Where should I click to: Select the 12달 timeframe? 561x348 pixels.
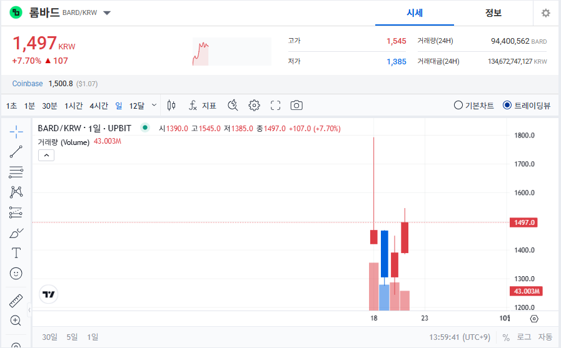coord(137,106)
